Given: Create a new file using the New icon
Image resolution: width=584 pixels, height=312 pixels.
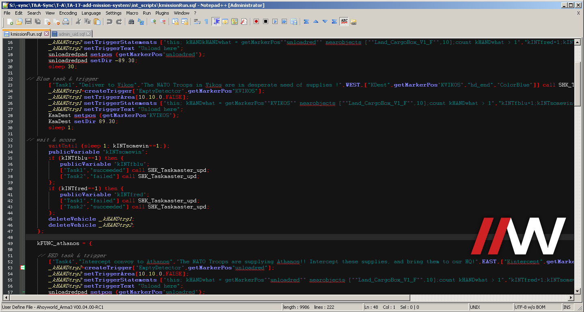Looking at the screenshot, I should point(10,21).
